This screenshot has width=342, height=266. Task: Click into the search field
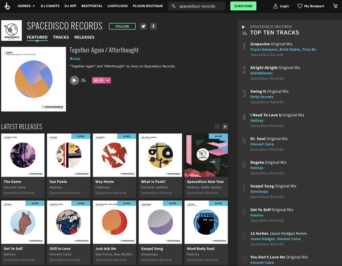197,6
